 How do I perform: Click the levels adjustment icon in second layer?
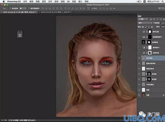click(x=144, y=37)
